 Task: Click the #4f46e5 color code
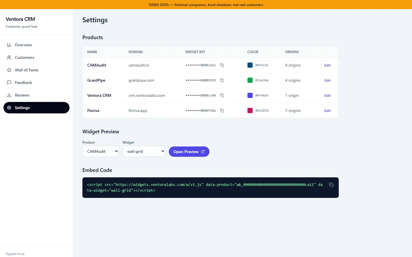click(262, 95)
